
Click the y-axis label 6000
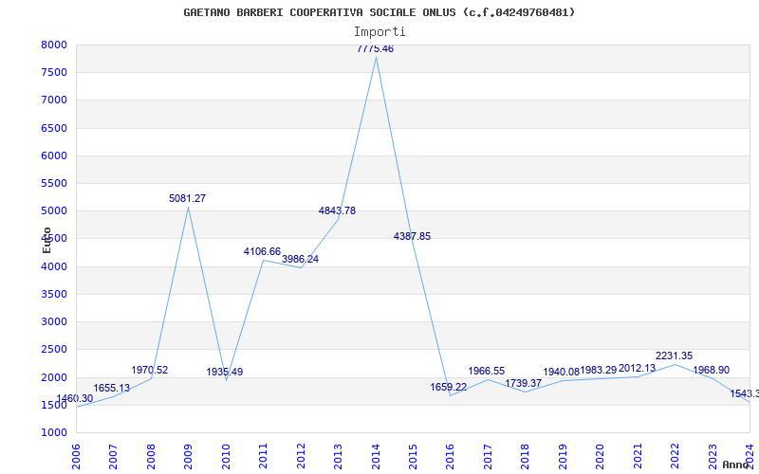[54, 155]
